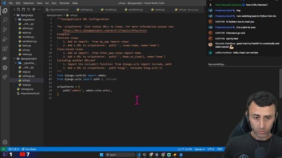Open the Kubernetes wheel icon view
This screenshot has width=282, height=158.
(5, 68)
